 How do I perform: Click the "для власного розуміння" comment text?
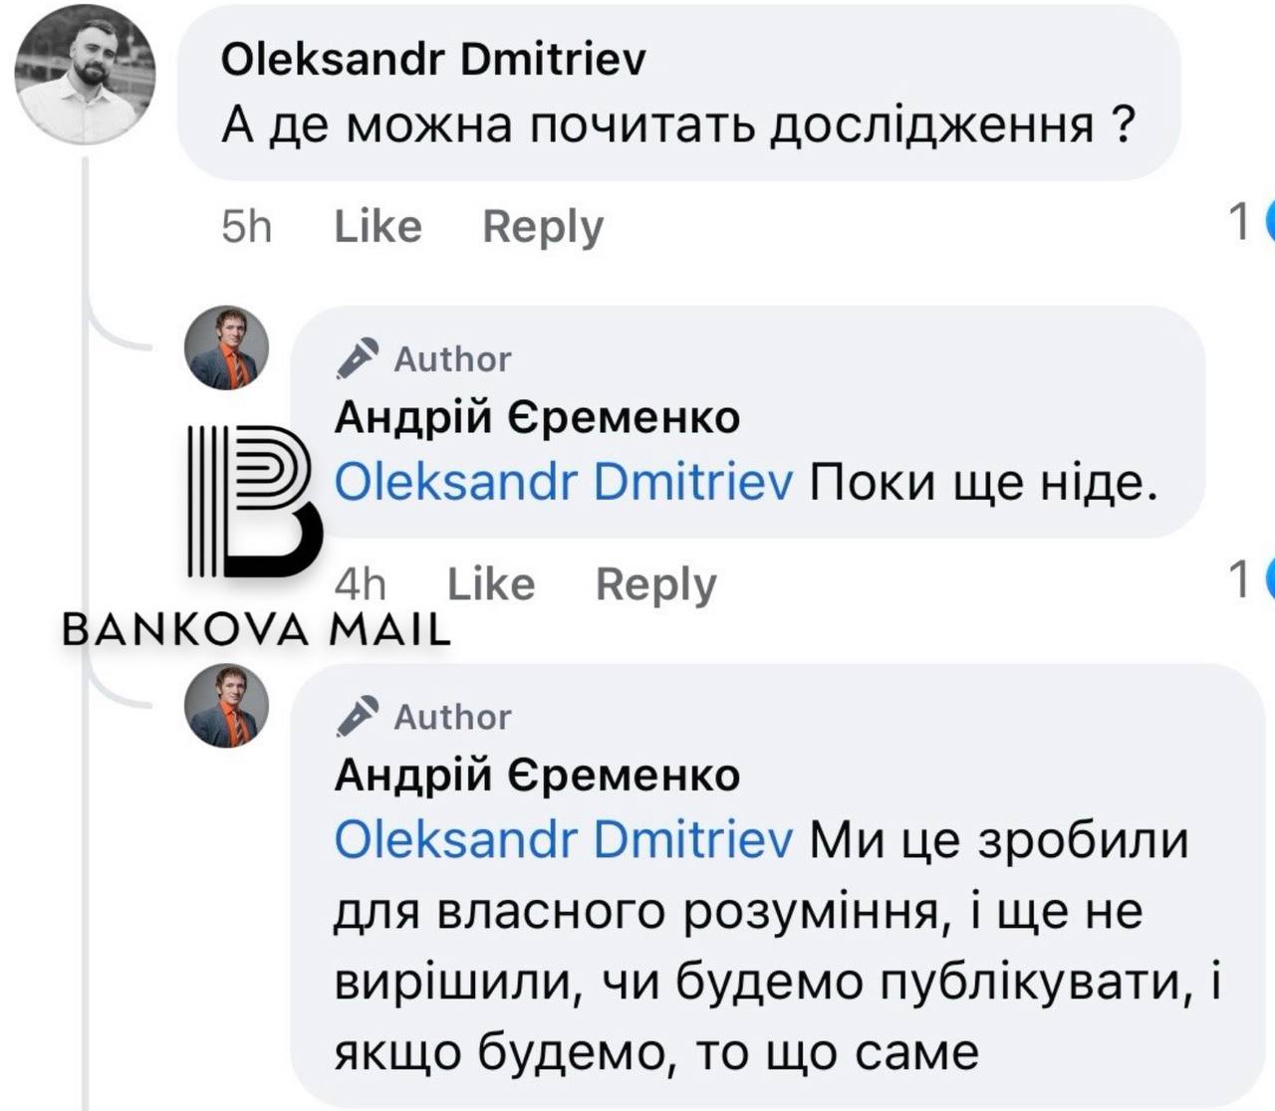tap(637, 912)
